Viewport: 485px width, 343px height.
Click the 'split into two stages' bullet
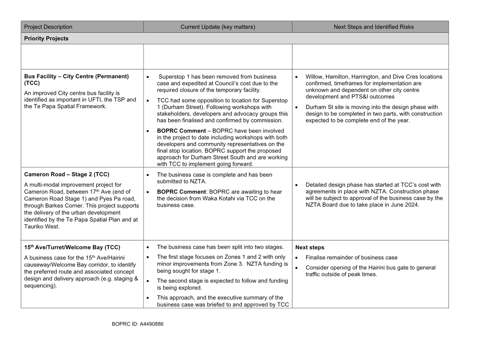point(220,247)
